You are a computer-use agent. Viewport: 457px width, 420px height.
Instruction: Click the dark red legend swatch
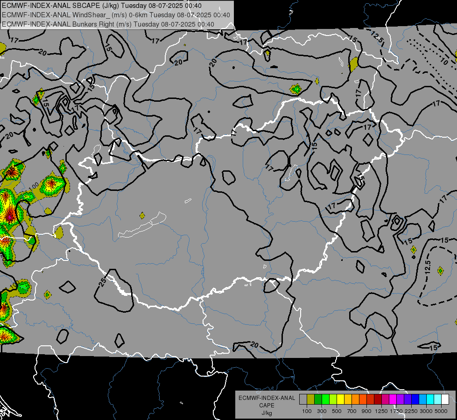coord(378,399)
